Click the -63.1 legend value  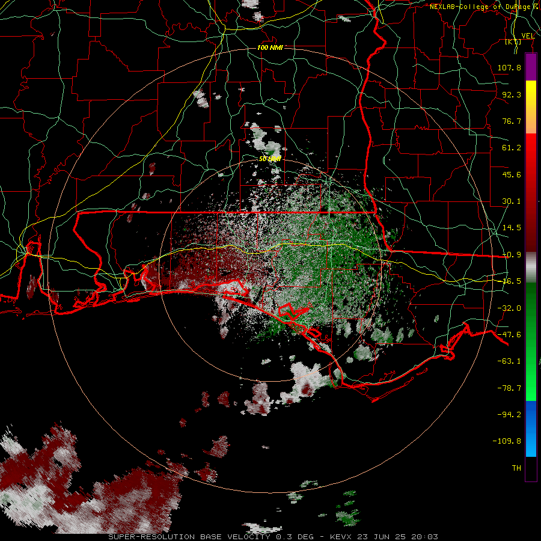pos(509,361)
